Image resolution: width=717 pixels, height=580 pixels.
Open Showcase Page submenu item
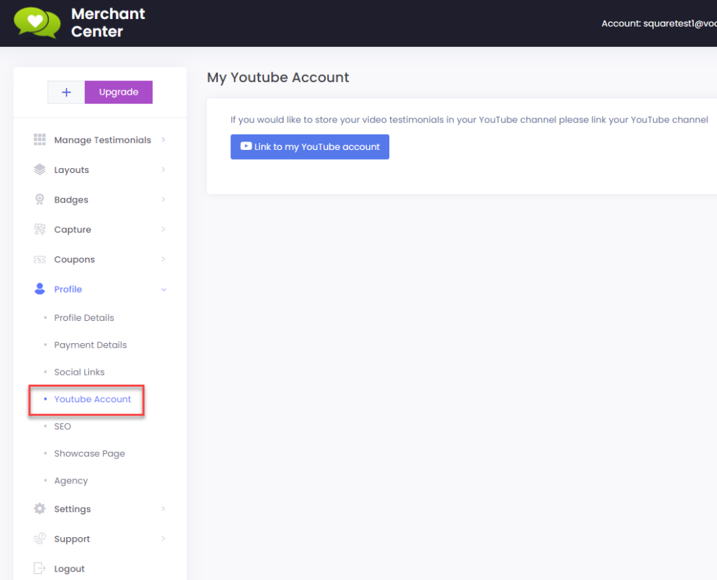point(90,453)
